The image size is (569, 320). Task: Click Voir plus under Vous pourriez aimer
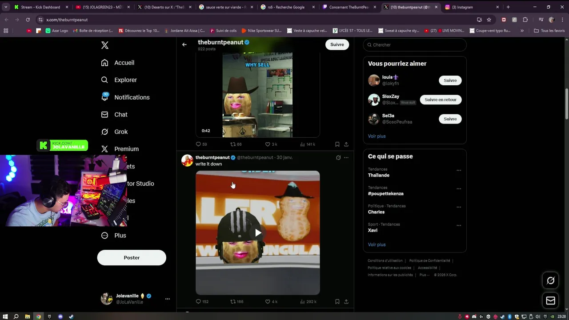[x=377, y=136]
